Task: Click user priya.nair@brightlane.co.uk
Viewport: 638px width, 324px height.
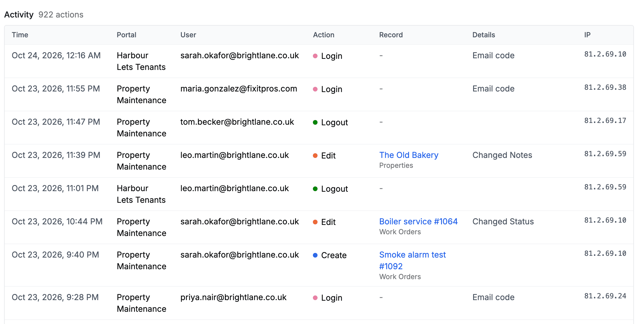Action: 233,297
